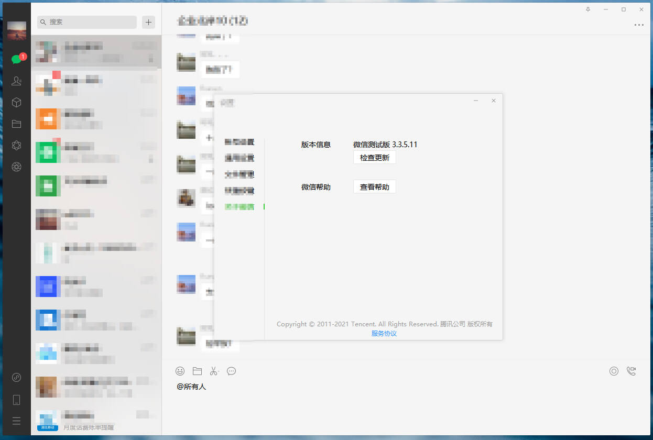Switch to the 文件管理 settings section
The image size is (653, 440).
[240, 174]
